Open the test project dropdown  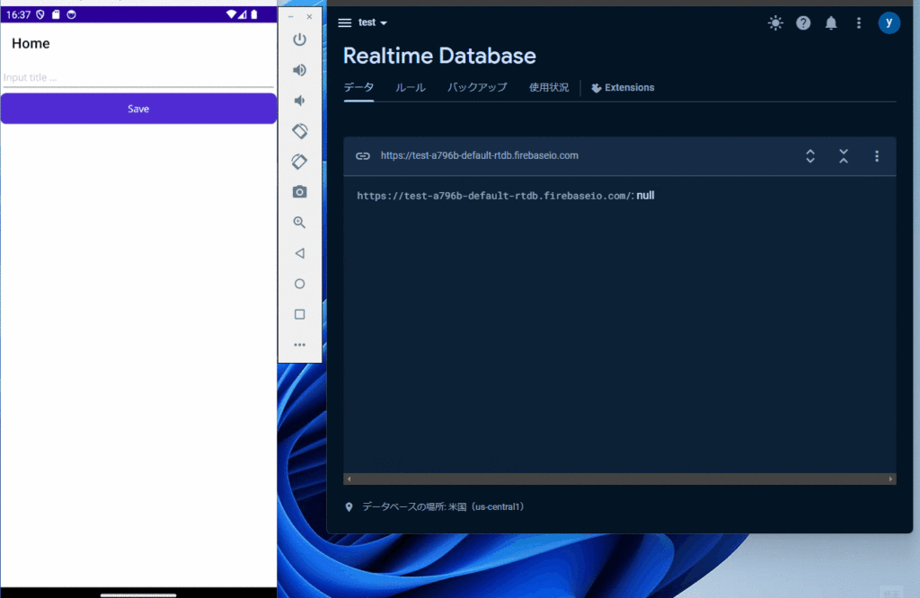(x=373, y=22)
